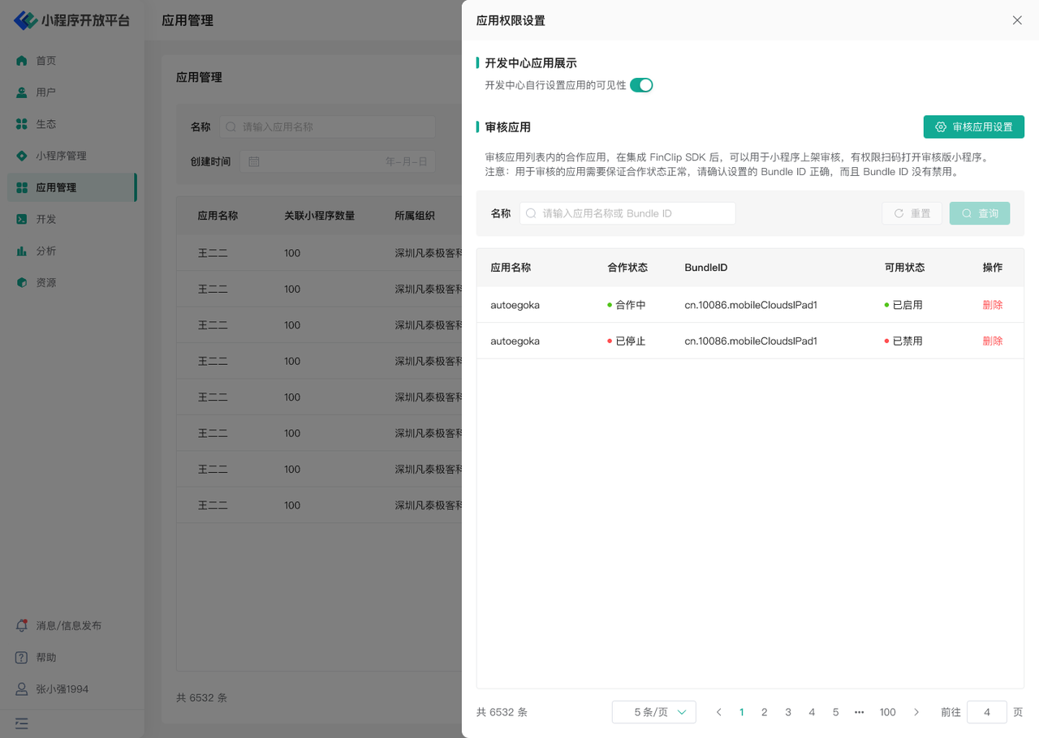The height and width of the screenshot is (738, 1039).
Task: Open the Help (帮助) menu item
Action: click(x=46, y=658)
